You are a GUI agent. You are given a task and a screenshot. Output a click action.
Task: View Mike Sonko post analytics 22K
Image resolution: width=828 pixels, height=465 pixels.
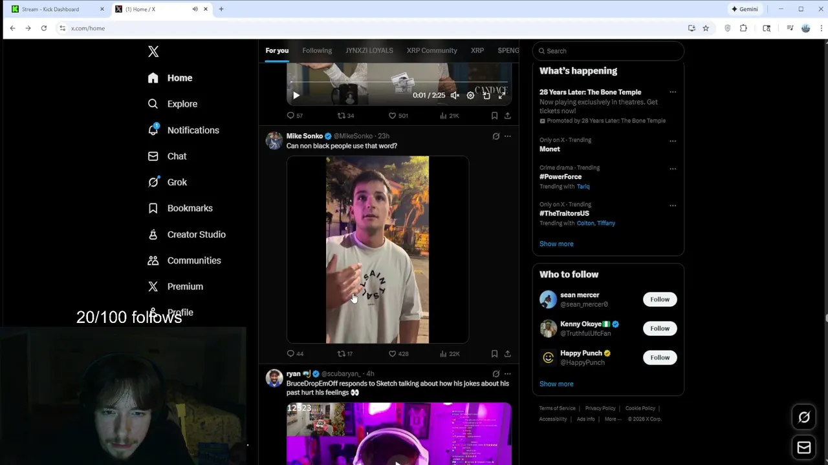(x=449, y=353)
